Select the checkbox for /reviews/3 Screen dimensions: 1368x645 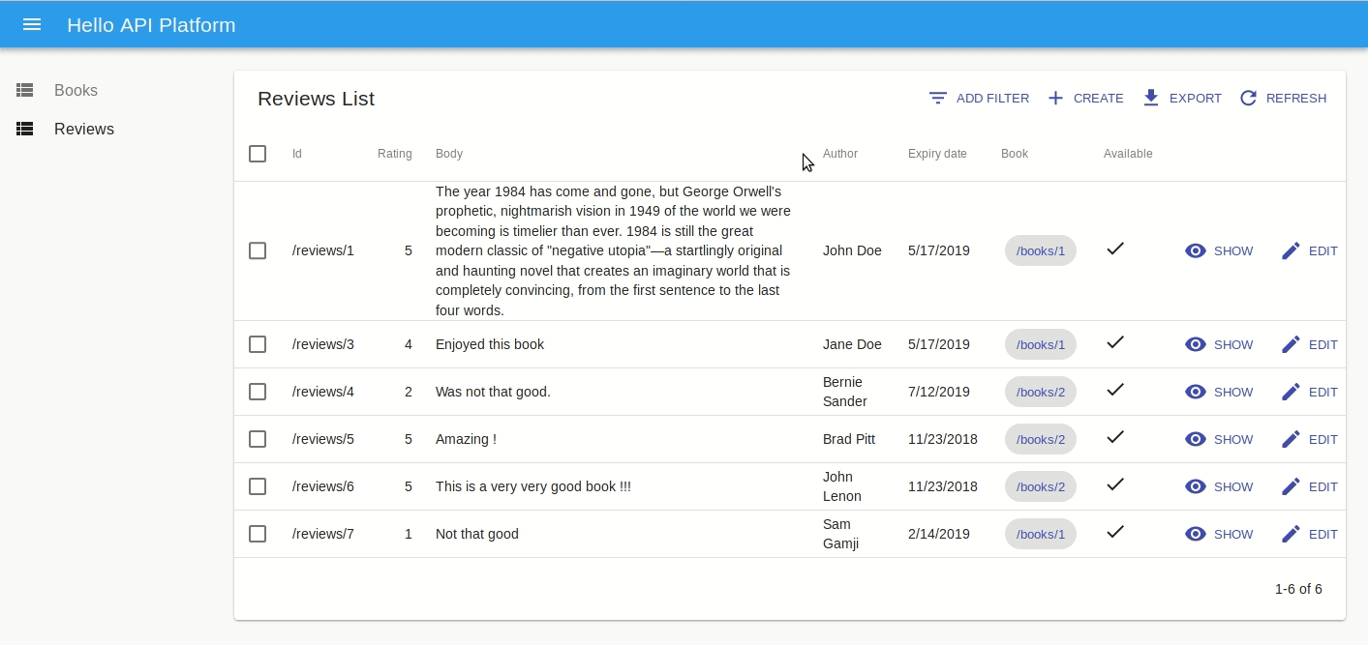[x=258, y=344]
